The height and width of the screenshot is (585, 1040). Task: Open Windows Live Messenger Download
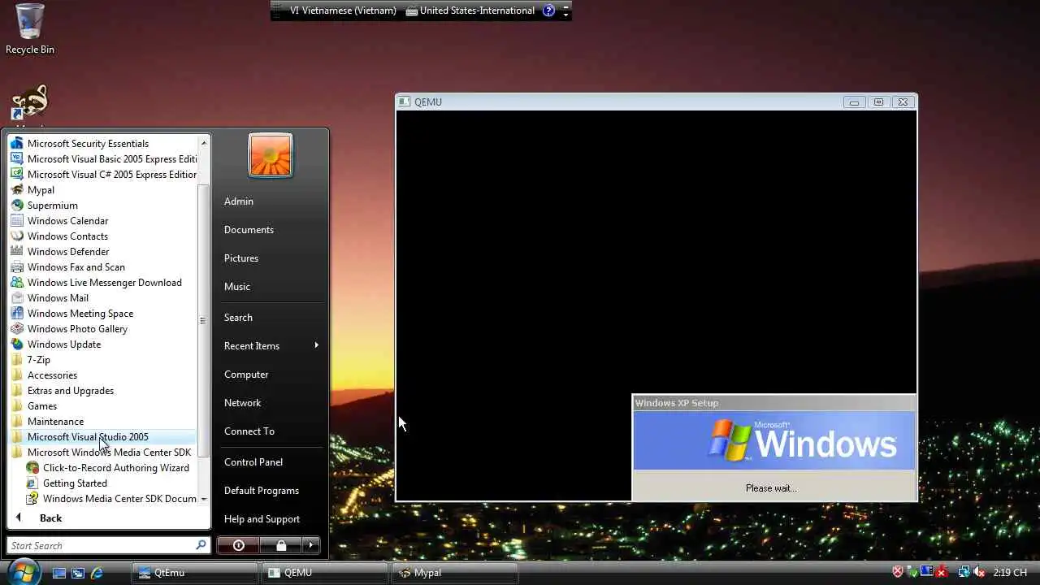click(102, 283)
